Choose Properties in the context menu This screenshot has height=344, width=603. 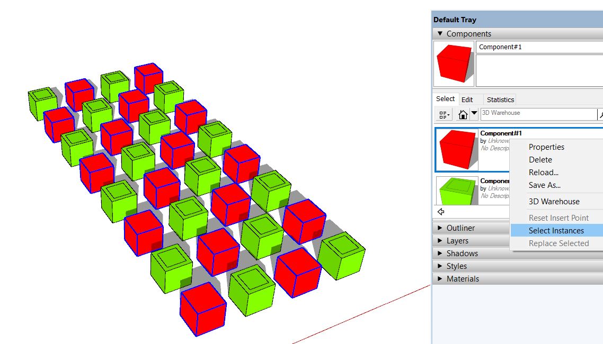(x=546, y=147)
